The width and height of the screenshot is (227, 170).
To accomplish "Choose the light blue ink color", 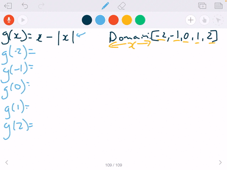I will 100,20.
